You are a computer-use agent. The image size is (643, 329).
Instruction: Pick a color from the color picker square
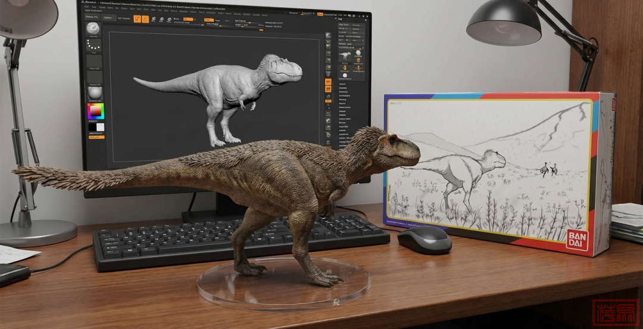pos(95,111)
